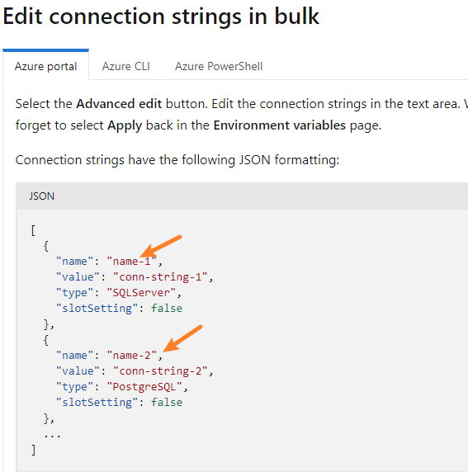Click the "conn-string-1" value in the code
Viewport: 468px width, 472px height.
(160, 276)
